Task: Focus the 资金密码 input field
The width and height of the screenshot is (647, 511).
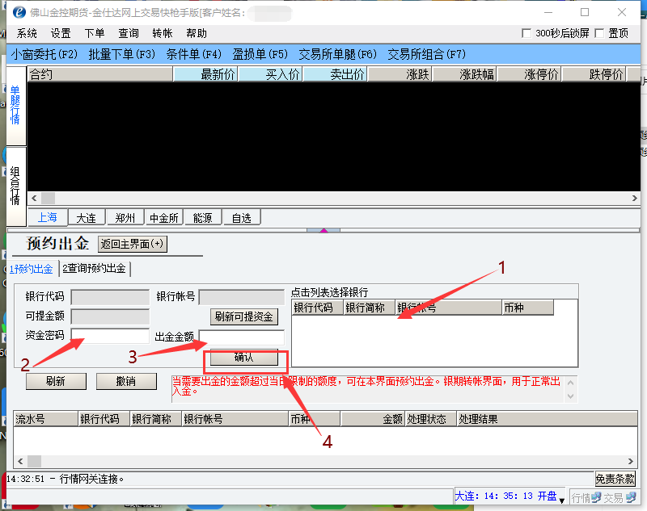Action: (110, 336)
